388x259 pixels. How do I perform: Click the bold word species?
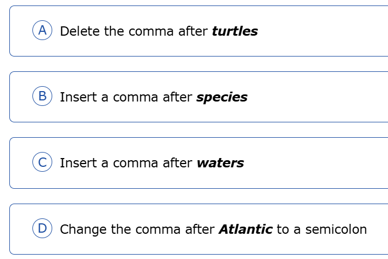tap(221, 98)
